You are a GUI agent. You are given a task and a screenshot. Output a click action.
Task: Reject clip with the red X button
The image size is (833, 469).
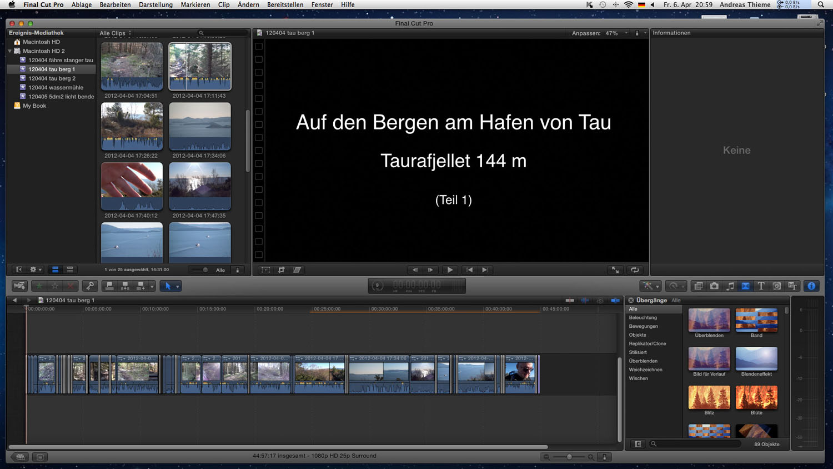click(x=70, y=286)
